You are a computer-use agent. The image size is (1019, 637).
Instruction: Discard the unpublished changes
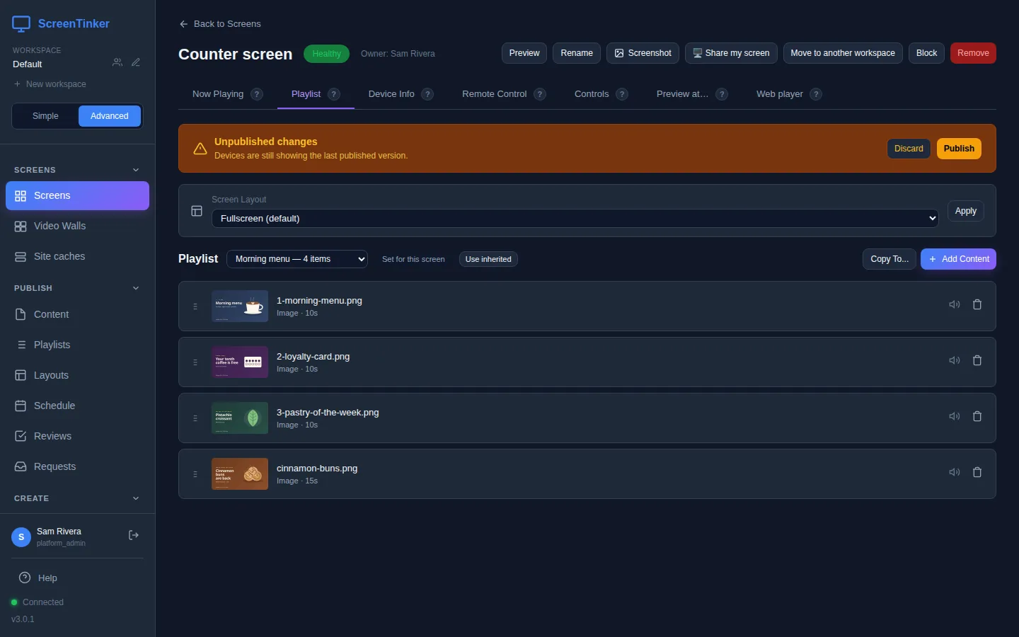tap(909, 149)
